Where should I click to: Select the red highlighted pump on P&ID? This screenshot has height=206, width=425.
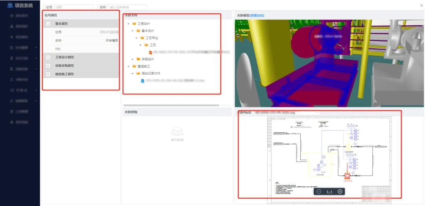click(x=347, y=176)
